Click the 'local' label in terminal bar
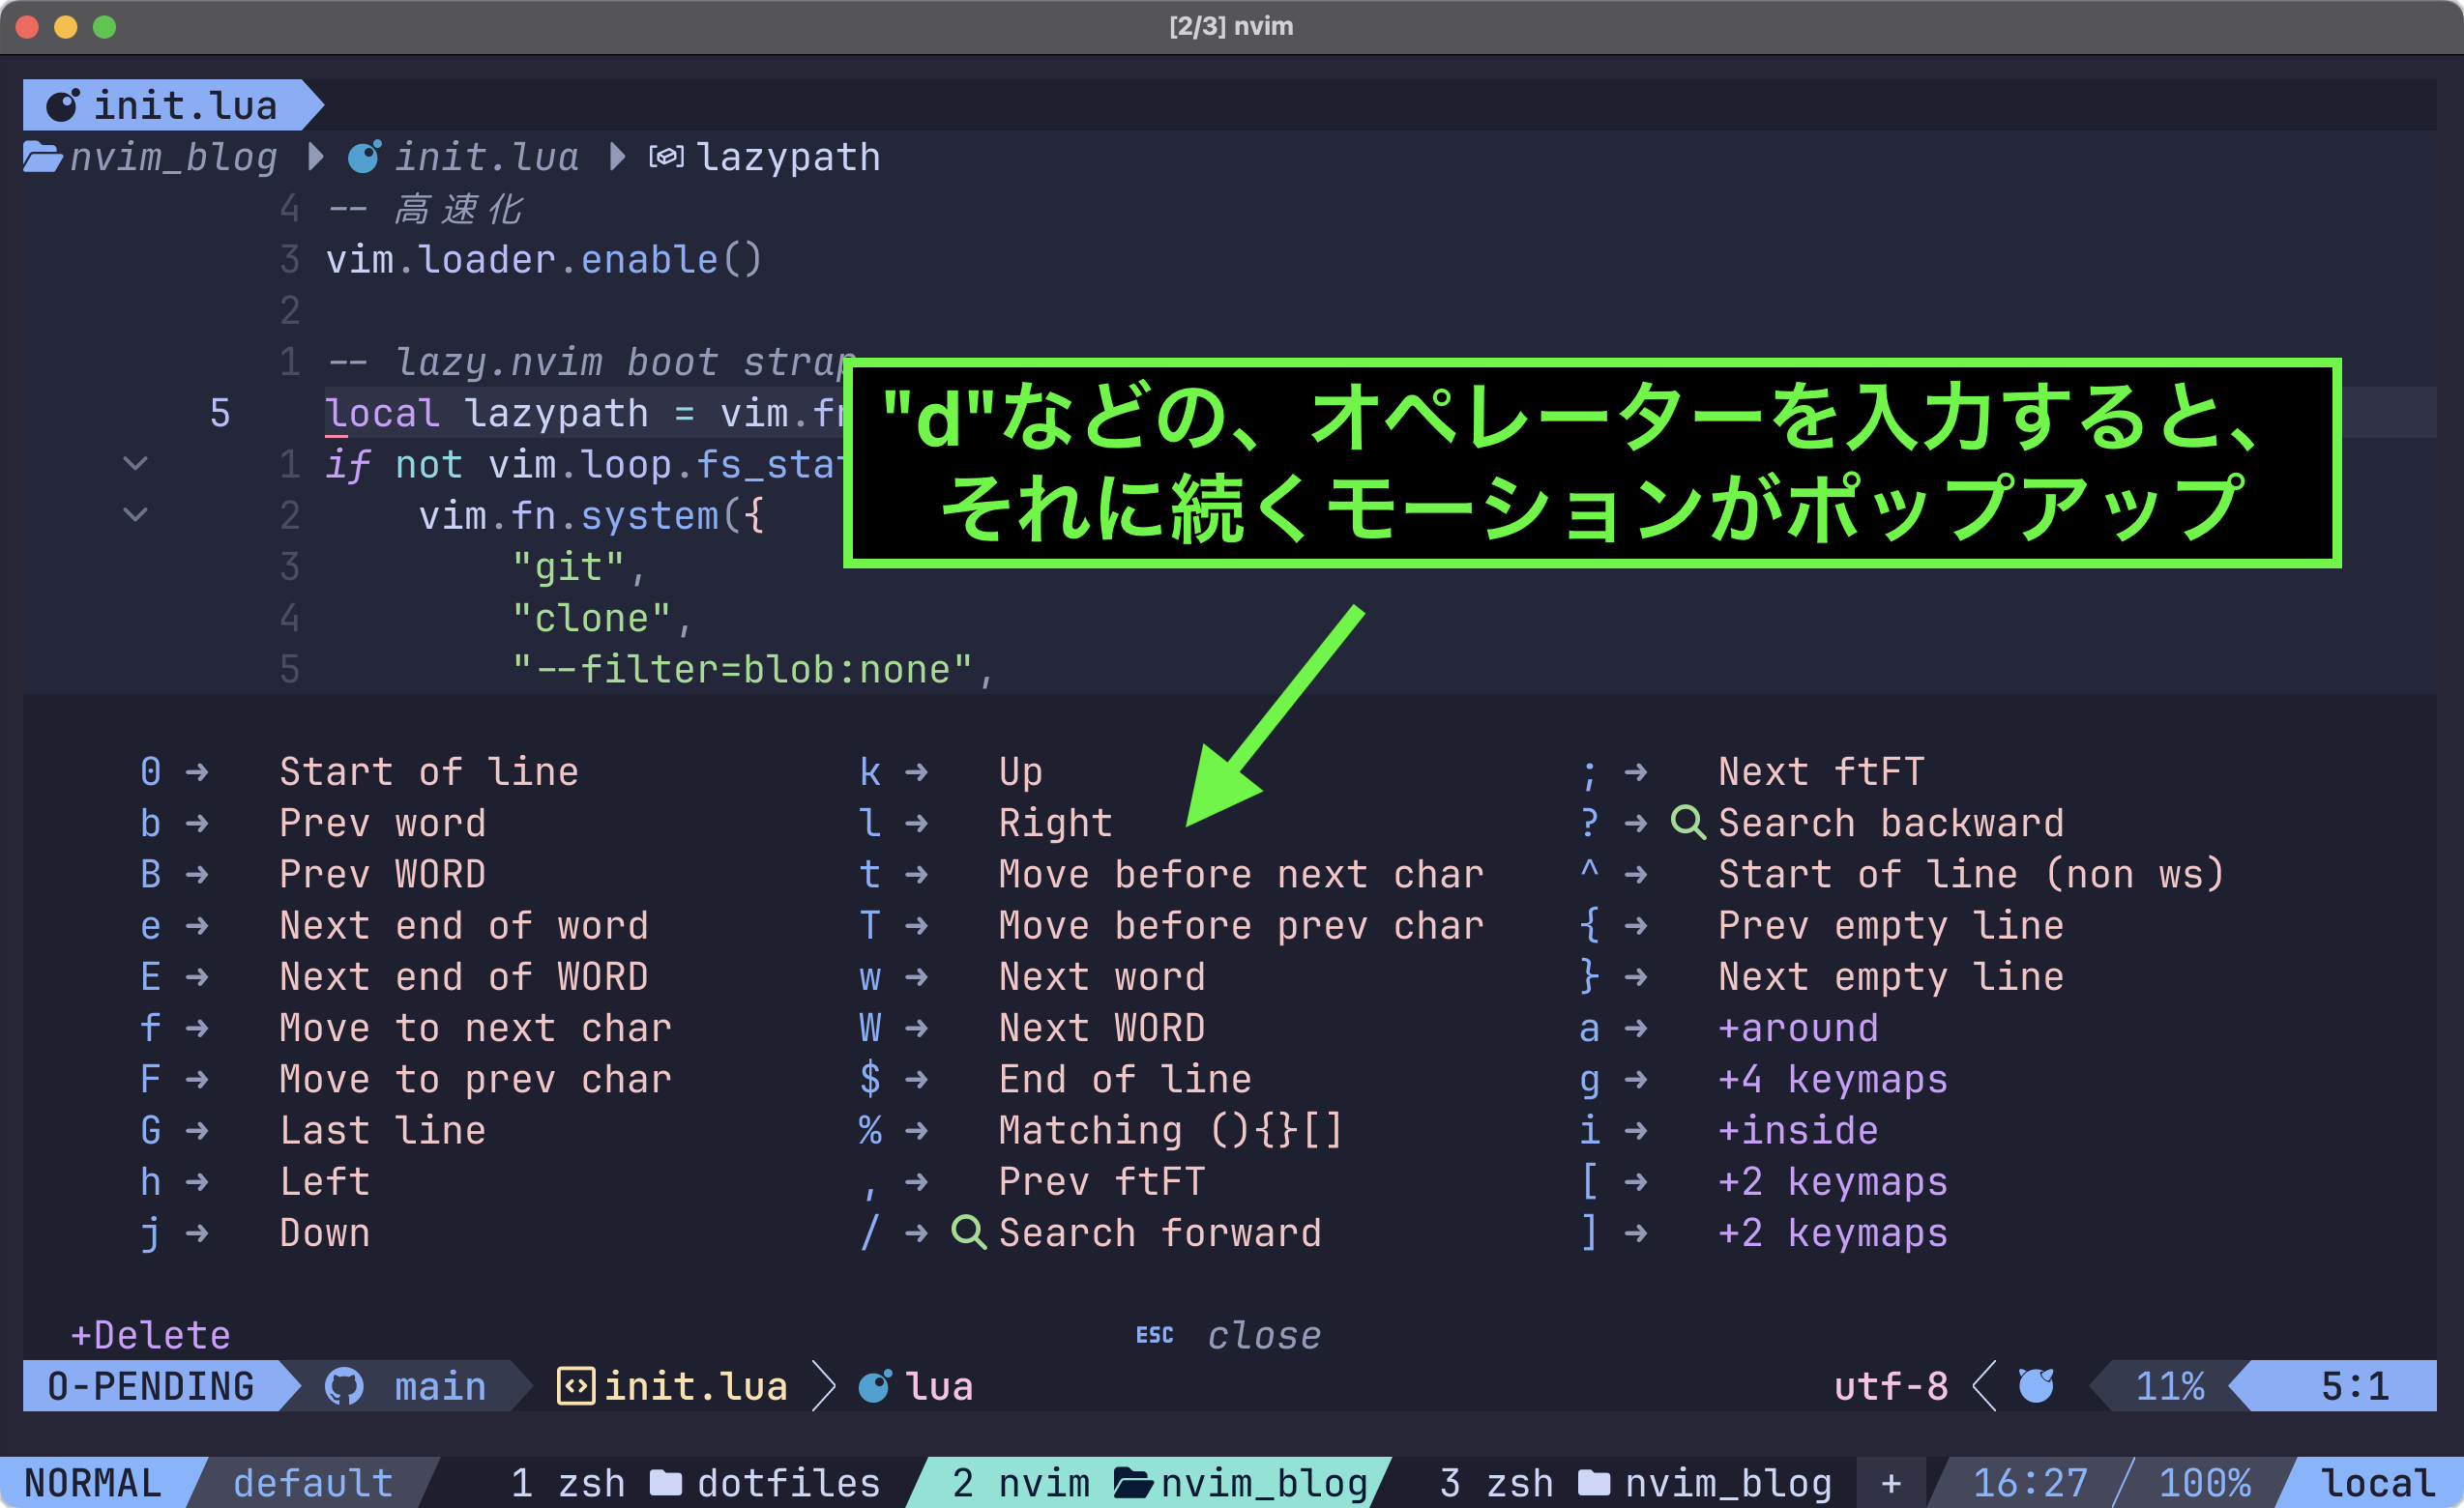Viewport: 2464px width, 1508px height. tap(2378, 1483)
